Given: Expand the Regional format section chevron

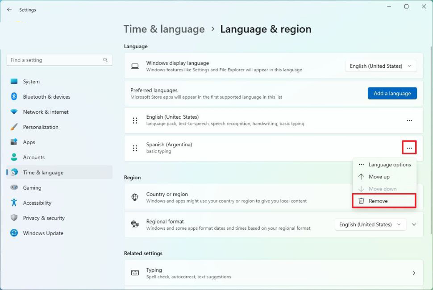Looking at the screenshot, I should click(414, 224).
